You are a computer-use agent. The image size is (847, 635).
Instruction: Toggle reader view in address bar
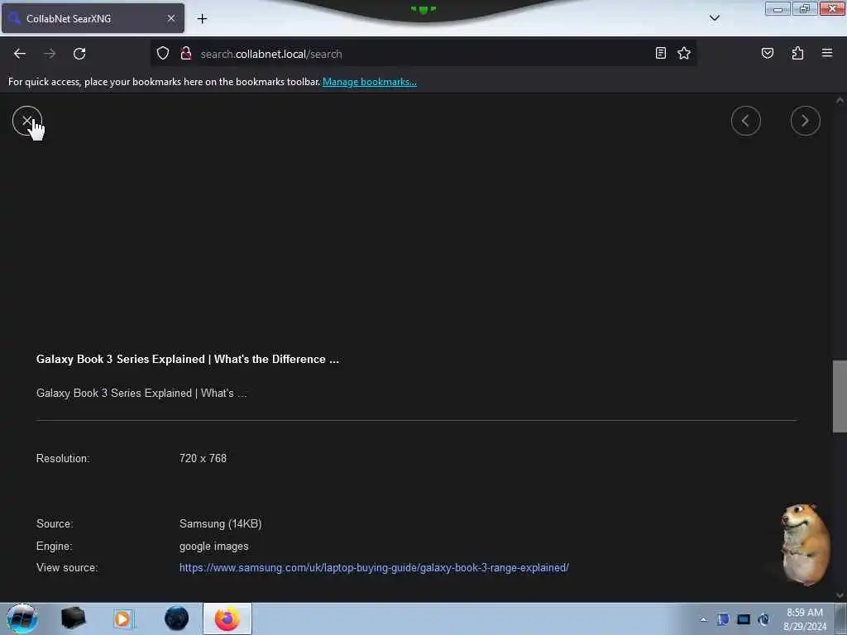point(660,53)
